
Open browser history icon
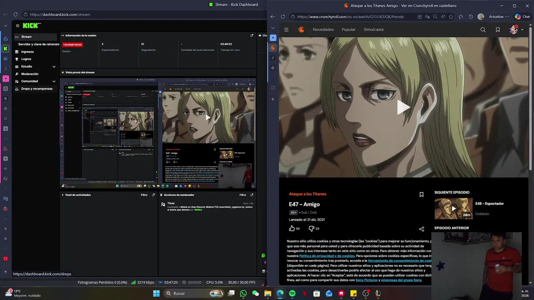[x=471, y=17]
